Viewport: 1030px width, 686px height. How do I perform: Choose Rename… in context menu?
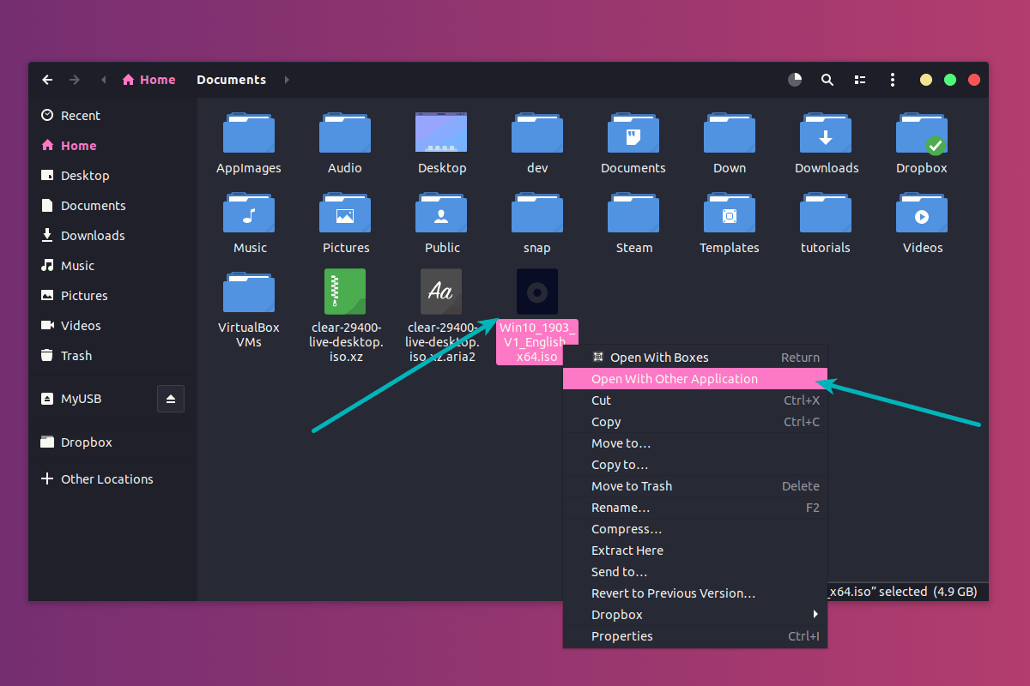tap(694, 508)
